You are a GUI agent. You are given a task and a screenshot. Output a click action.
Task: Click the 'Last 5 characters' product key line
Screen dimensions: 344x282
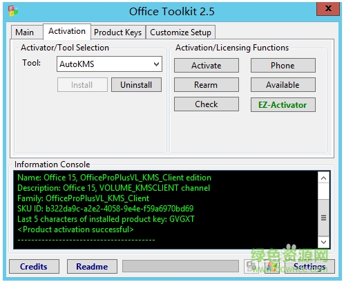click(106, 219)
